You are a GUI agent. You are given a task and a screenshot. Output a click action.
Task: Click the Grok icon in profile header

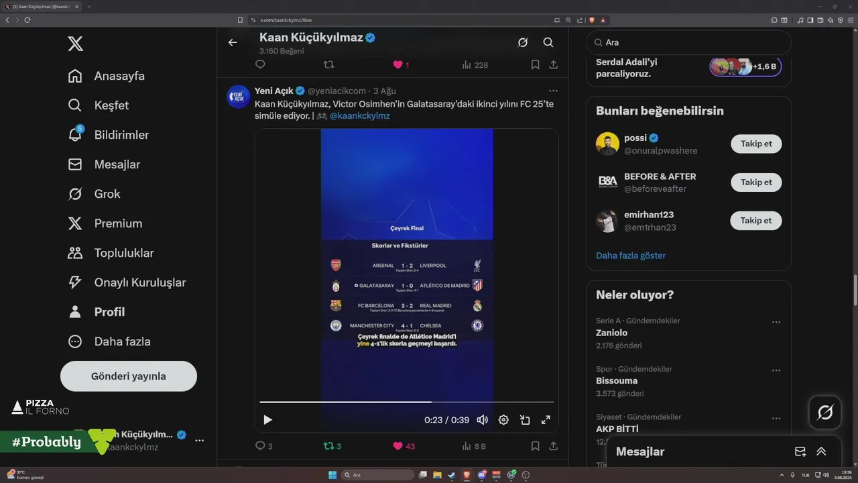click(x=523, y=42)
